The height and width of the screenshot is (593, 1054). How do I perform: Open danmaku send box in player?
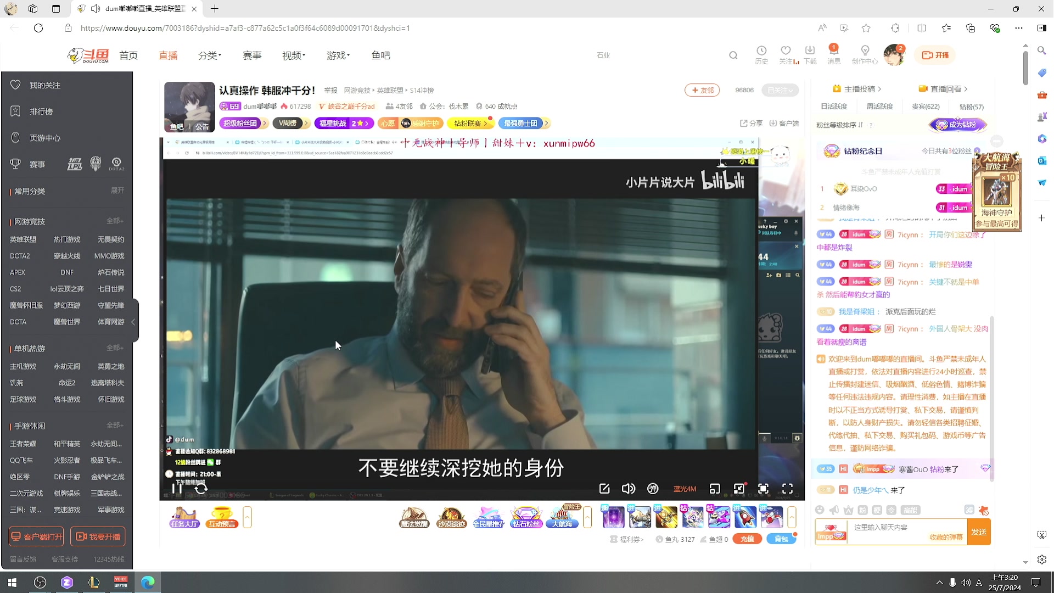[604, 489]
